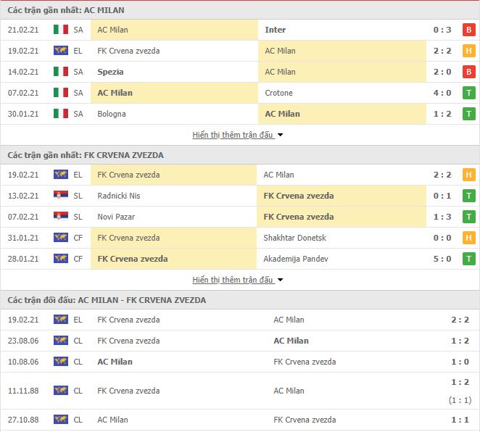Click the orange H badge in AC Milan section
Screen dimensions: 480x432
(x=468, y=51)
